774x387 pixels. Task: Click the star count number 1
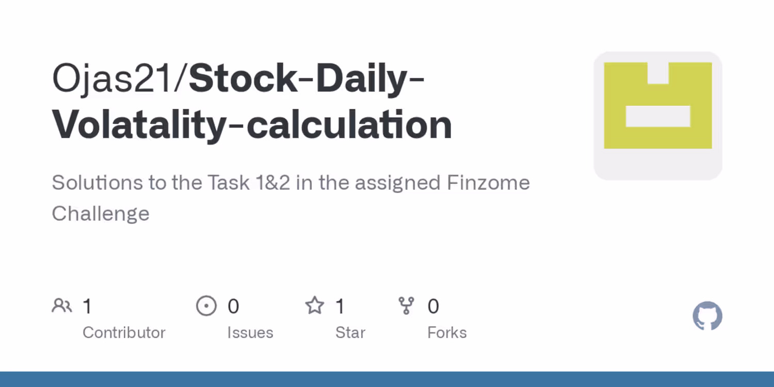click(x=340, y=307)
